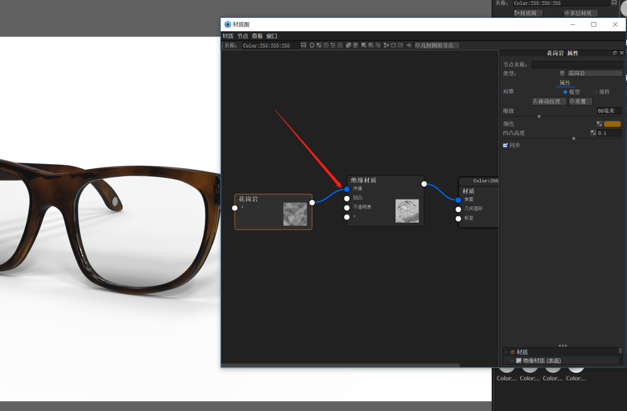Toggle the 同步 checkbox
Image resolution: width=627 pixels, height=411 pixels.
tap(506, 145)
